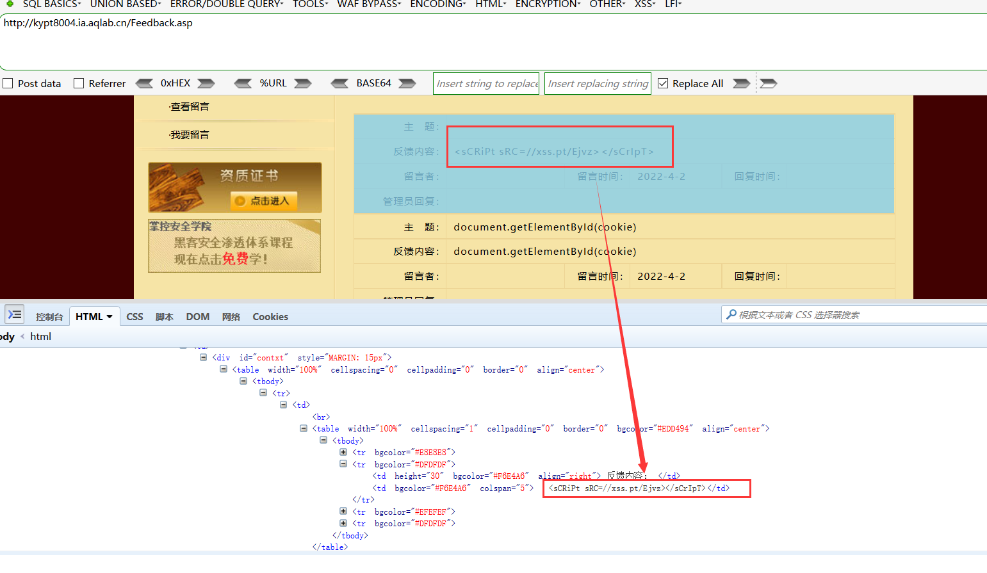
Task: Open the HTML menu in HackBar
Action: [491, 4]
